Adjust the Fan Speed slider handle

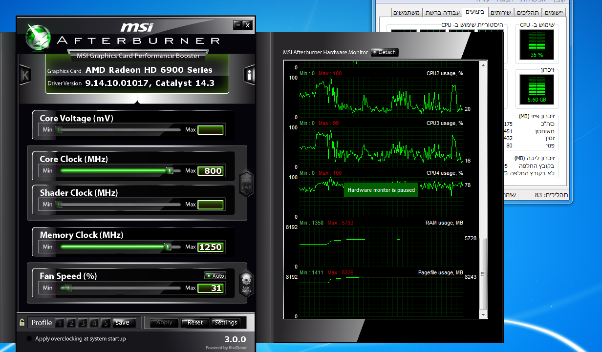pyautogui.click(x=68, y=288)
